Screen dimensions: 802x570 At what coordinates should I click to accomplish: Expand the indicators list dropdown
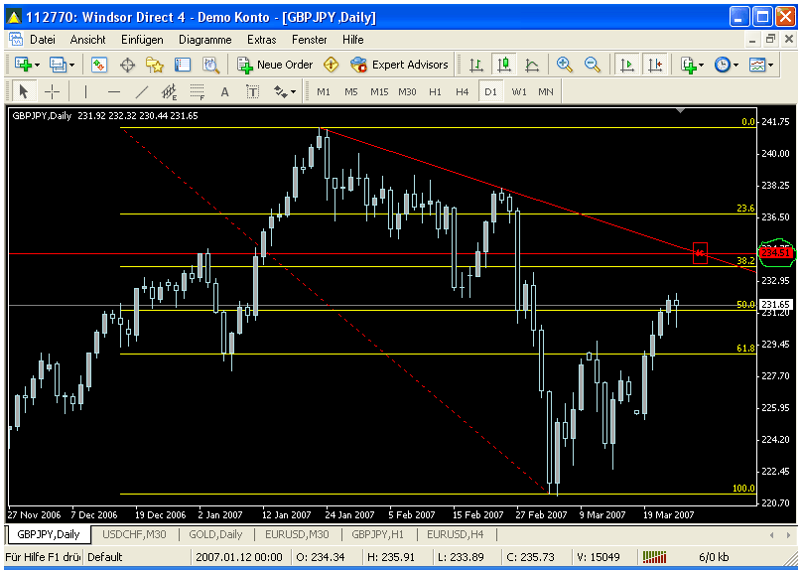(x=701, y=65)
